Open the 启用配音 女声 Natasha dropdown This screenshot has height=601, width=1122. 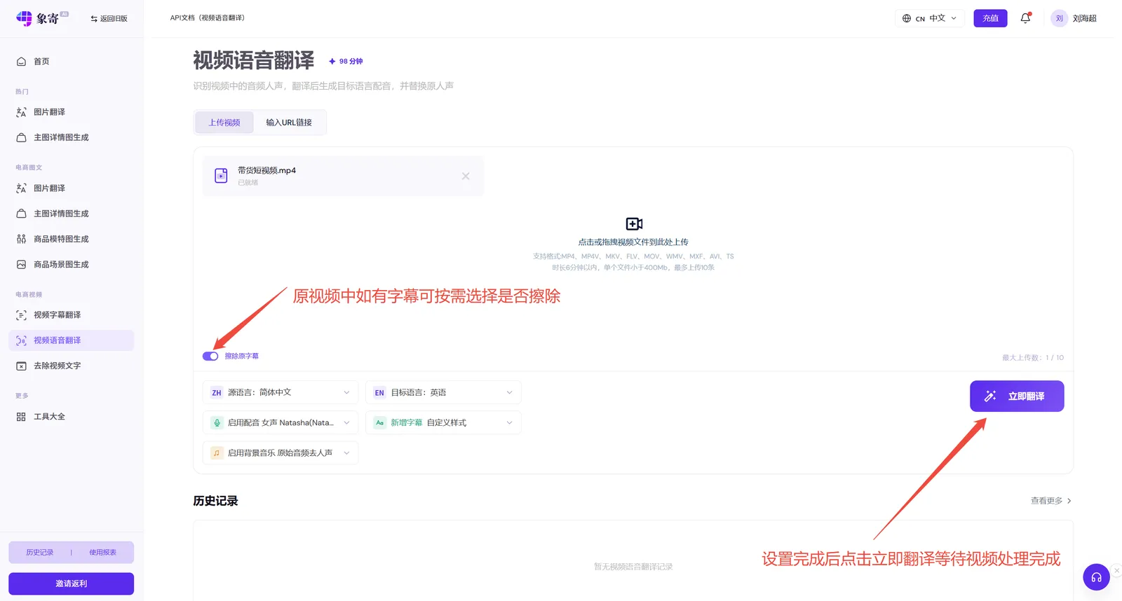[x=280, y=422]
